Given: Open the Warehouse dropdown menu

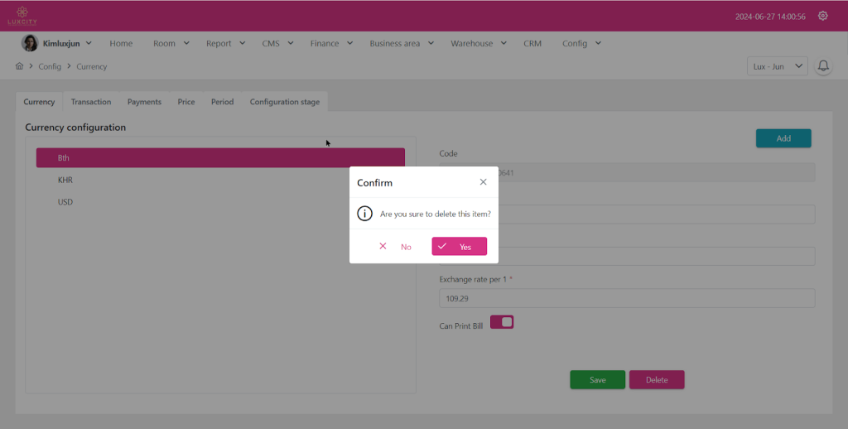Looking at the screenshot, I should (x=478, y=43).
